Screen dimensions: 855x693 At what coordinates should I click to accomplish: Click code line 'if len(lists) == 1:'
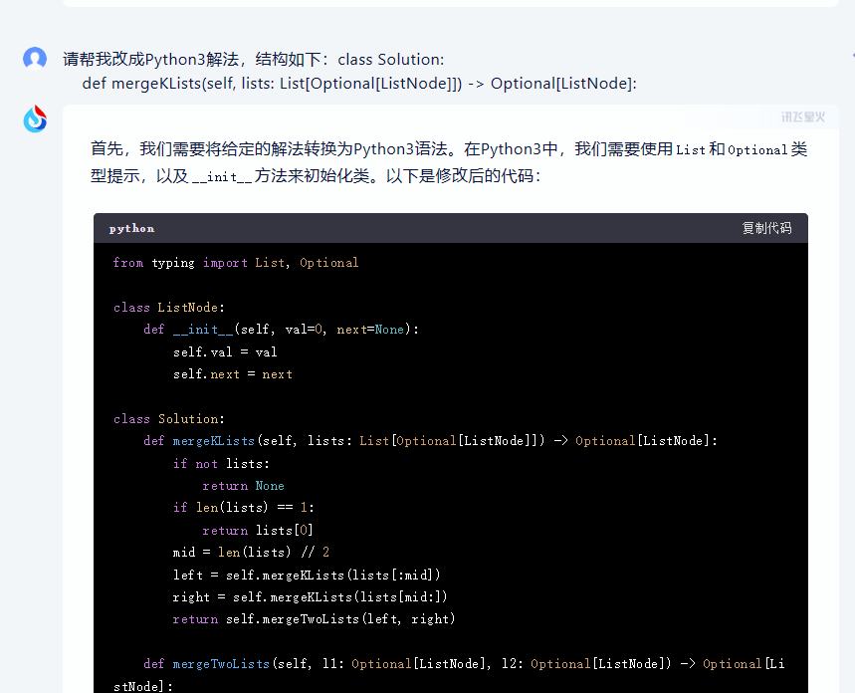click(x=244, y=508)
